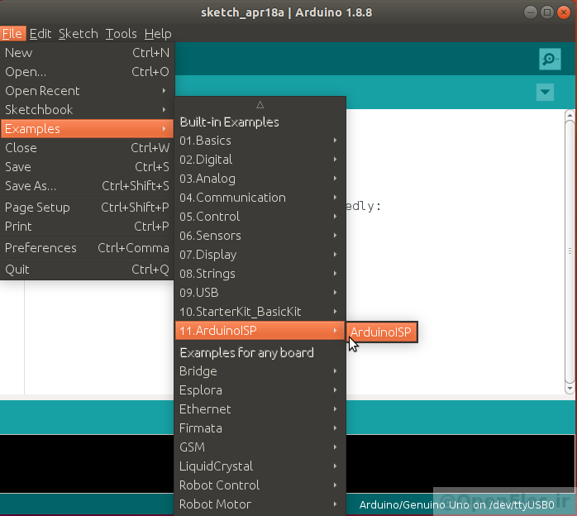Choose Close in the File menu
Screen dimensions: 577x516
coord(88,148)
